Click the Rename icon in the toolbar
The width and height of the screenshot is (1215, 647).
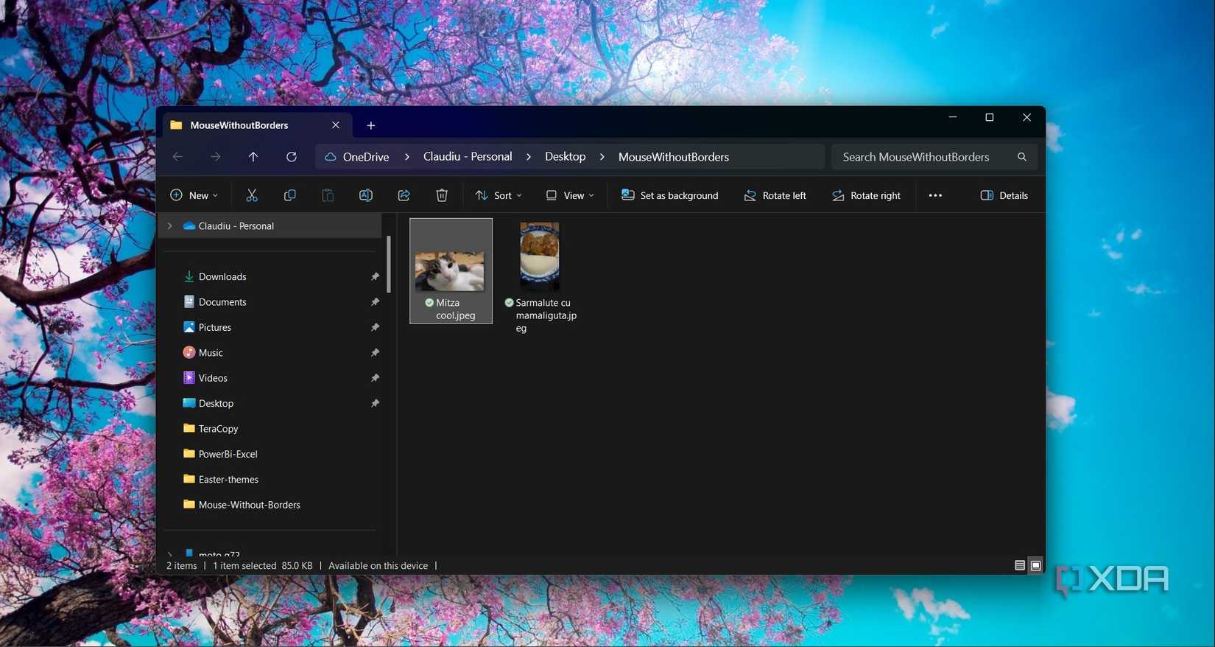(x=366, y=195)
